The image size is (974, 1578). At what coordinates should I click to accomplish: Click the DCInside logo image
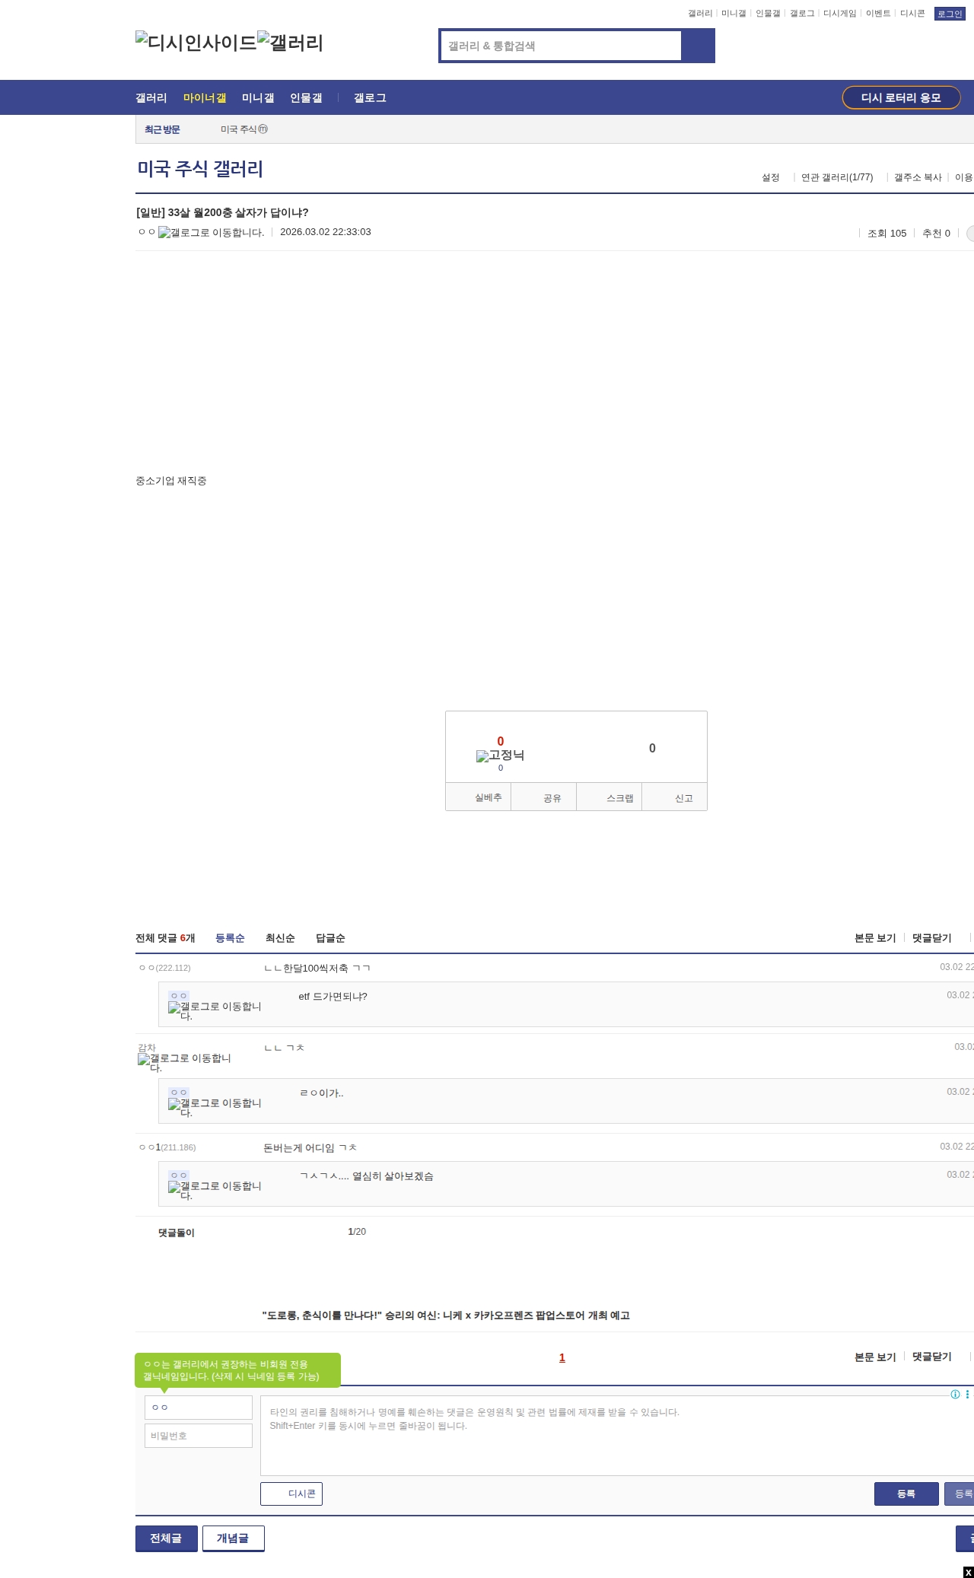point(196,43)
